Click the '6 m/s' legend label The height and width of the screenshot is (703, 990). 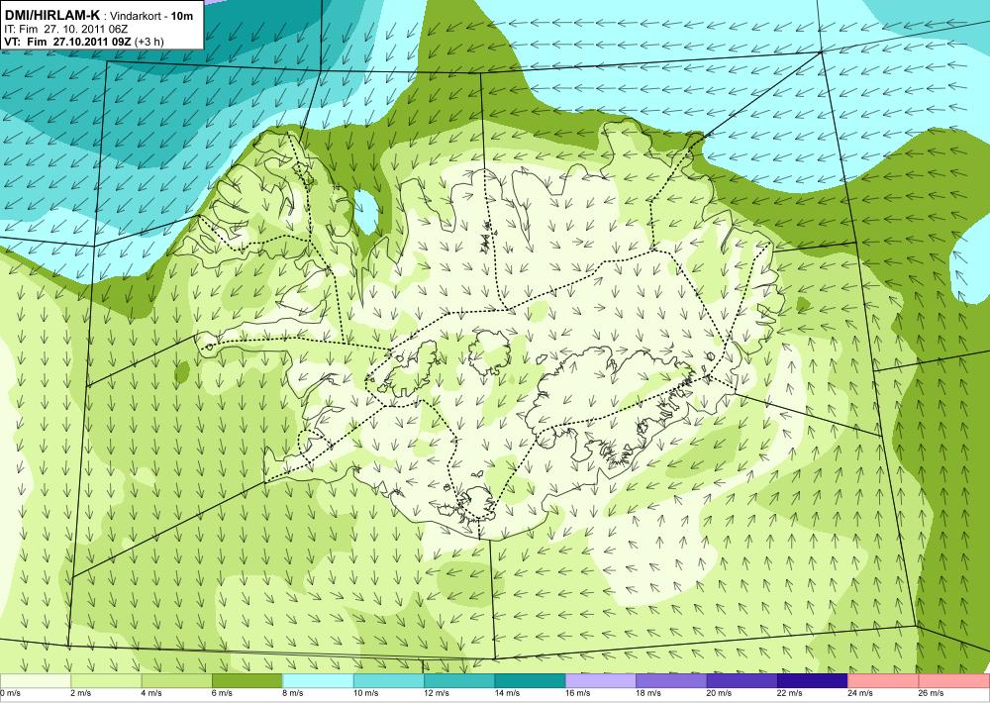(222, 693)
